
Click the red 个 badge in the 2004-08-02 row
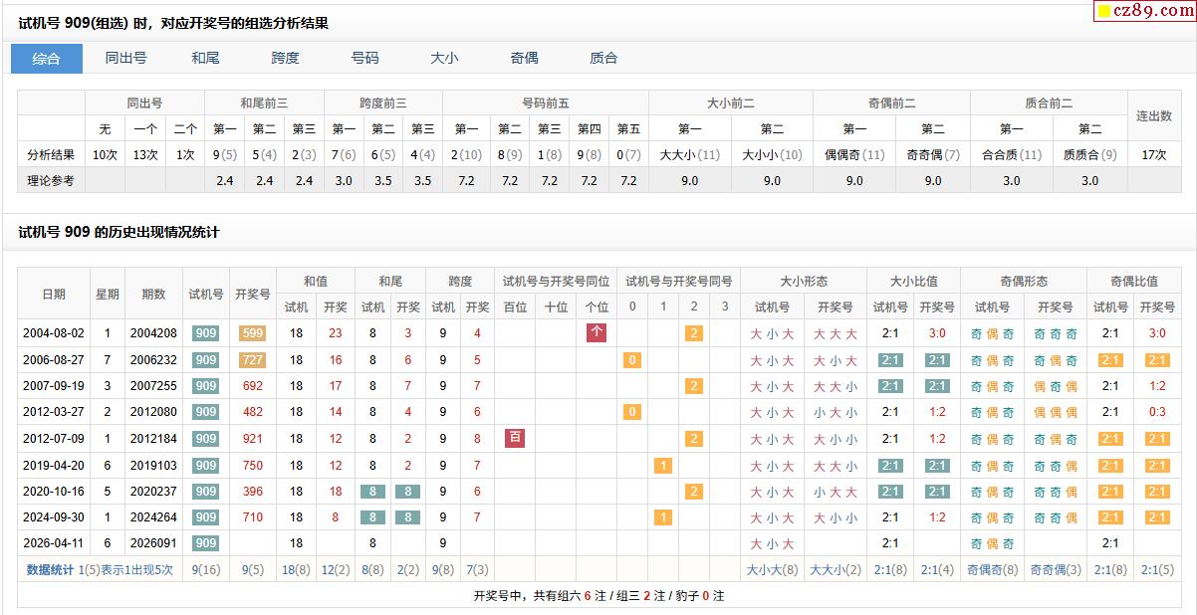(597, 333)
